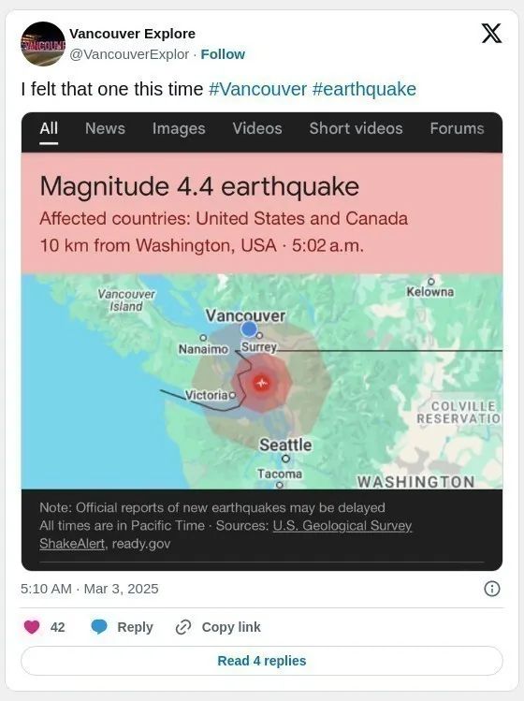Select the All search tab

point(49,128)
